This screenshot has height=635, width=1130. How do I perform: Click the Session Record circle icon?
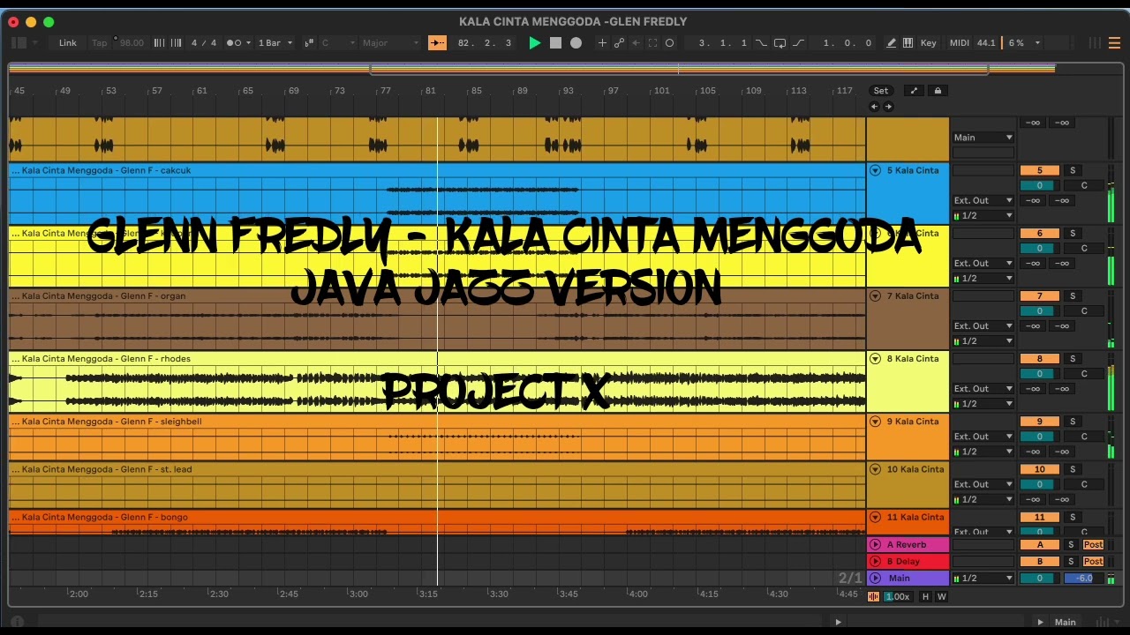[669, 42]
